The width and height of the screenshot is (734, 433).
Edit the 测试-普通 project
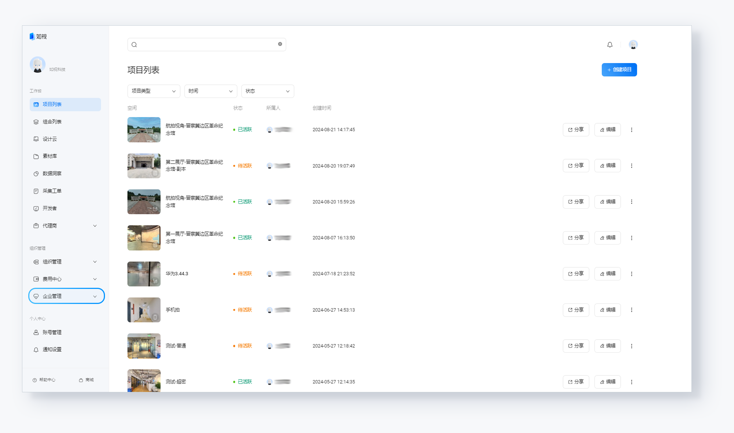click(607, 346)
